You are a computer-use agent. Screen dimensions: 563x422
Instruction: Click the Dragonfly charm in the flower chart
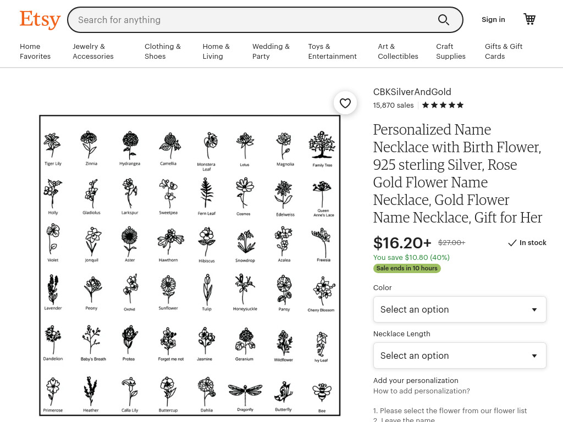245,393
